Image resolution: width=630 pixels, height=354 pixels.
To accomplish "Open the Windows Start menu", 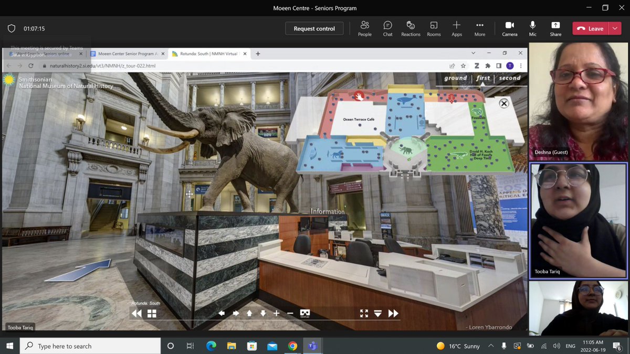I will pos(9,346).
